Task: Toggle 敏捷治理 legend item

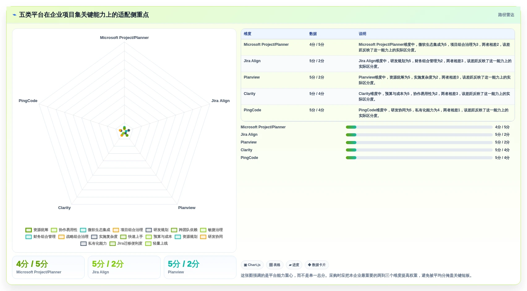Action: click(211, 230)
